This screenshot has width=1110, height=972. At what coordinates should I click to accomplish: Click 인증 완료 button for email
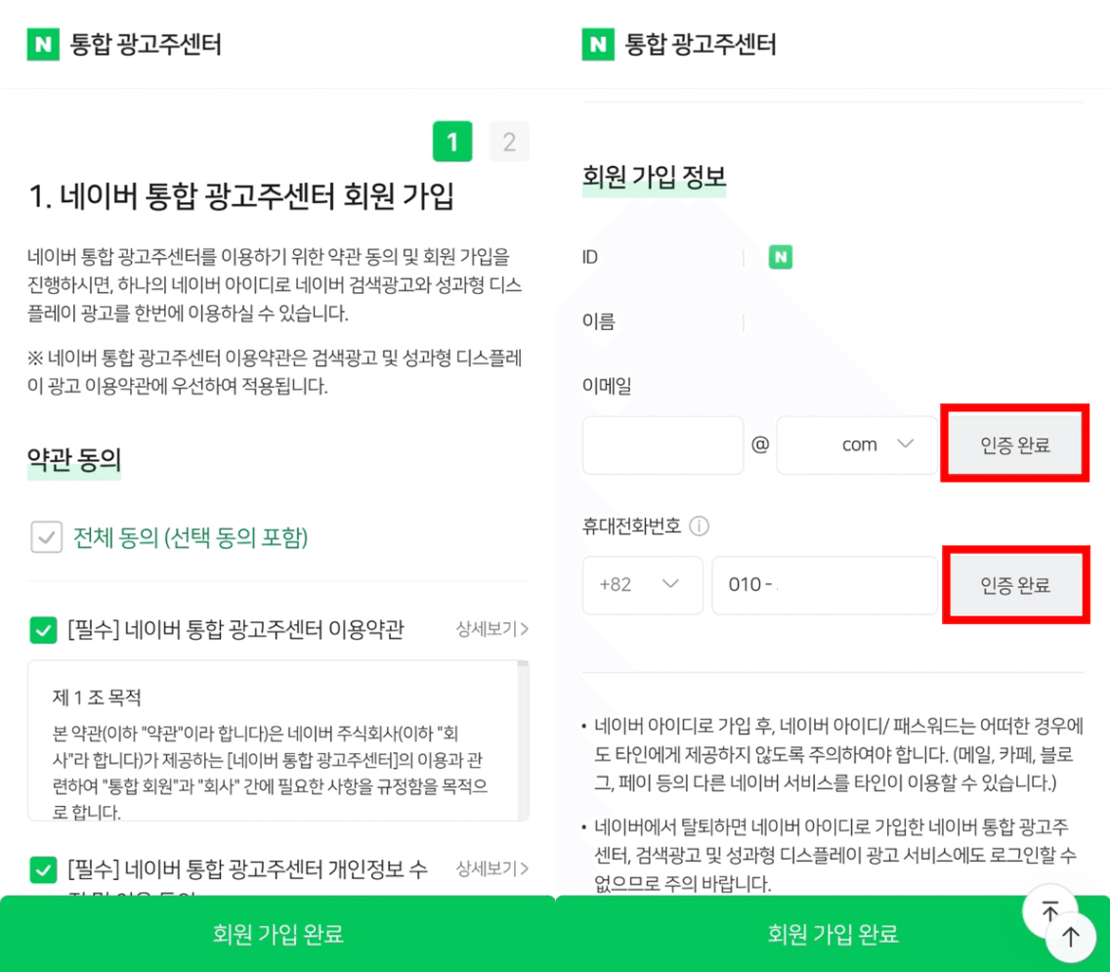click(1014, 444)
